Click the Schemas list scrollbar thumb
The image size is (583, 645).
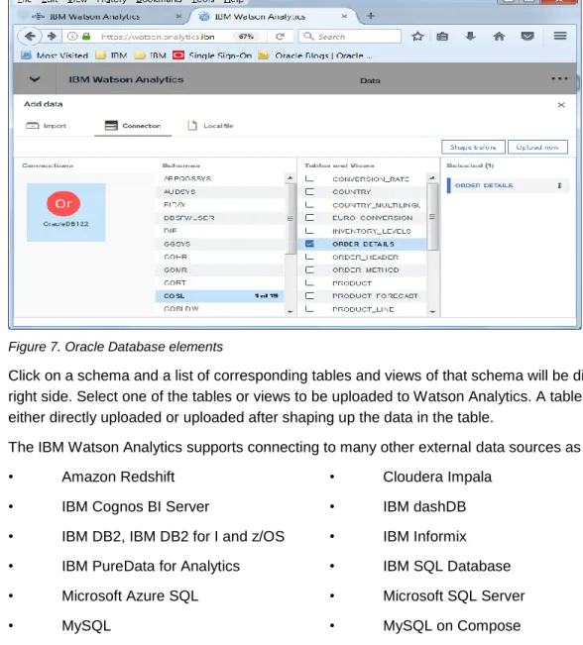[290, 219]
